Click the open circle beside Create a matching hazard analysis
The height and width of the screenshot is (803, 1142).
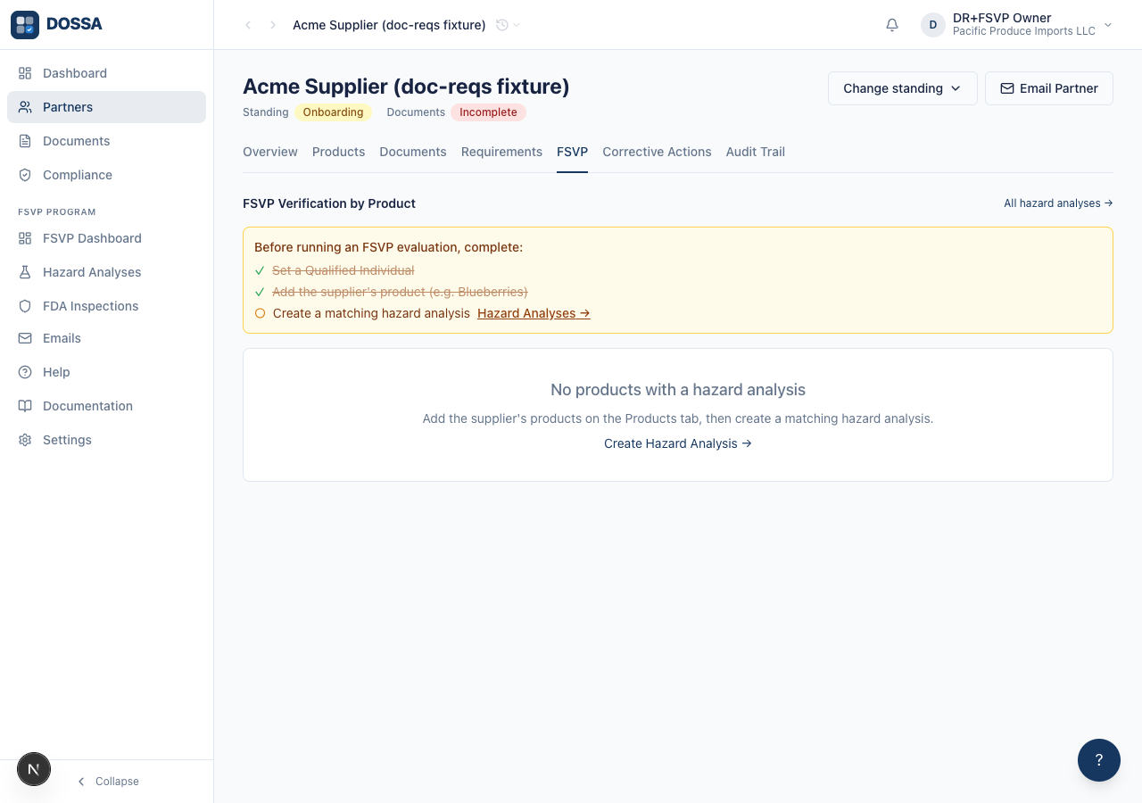[260, 313]
